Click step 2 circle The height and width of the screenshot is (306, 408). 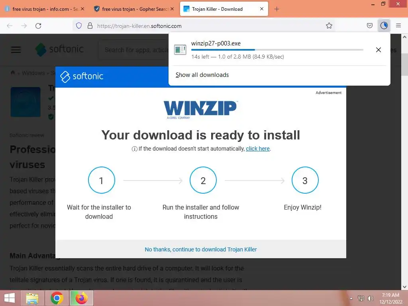pyautogui.click(x=203, y=180)
